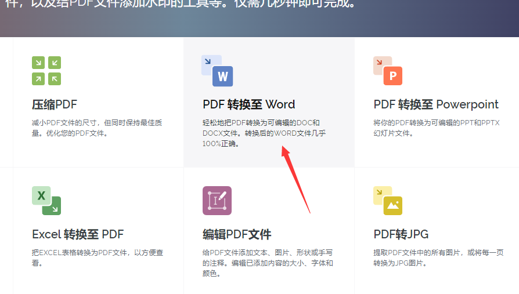Click the orange PDF to Powerpoint icon

pos(388,71)
